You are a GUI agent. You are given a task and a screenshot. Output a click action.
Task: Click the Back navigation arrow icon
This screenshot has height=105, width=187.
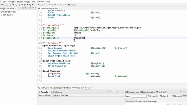(x=58, y=5)
